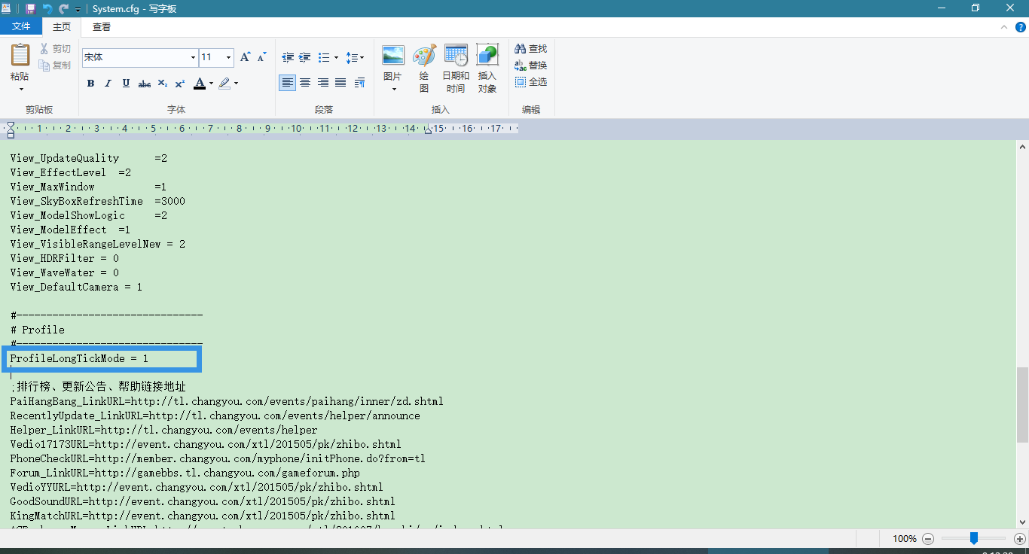Insert an object (插入对象)

[x=487, y=69]
